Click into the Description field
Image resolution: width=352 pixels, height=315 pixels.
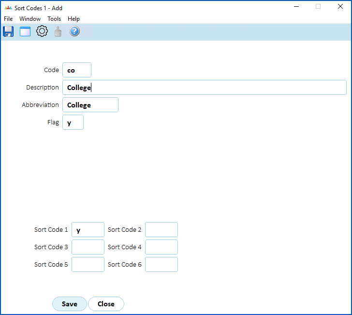coord(204,88)
